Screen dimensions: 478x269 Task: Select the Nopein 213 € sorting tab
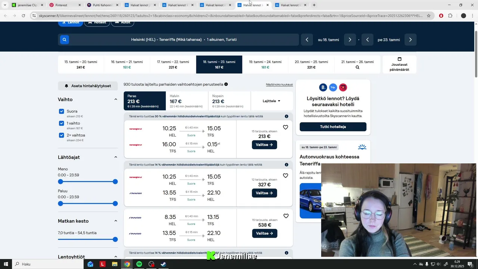[x=229, y=101]
